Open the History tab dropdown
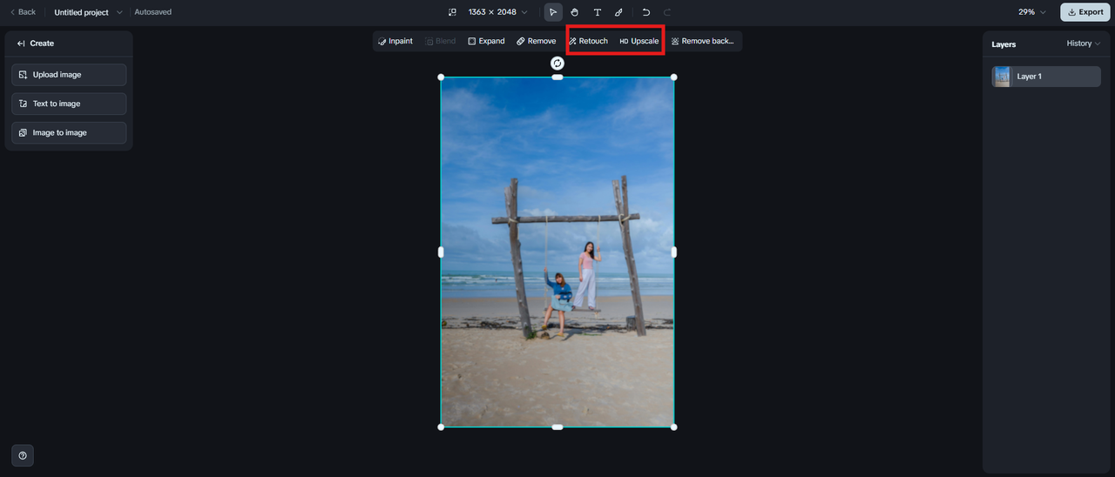This screenshot has width=1115, height=477. [x=1084, y=44]
